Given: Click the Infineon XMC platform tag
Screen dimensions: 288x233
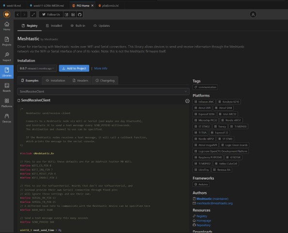Looking at the screenshot, I should click(x=204, y=102).
